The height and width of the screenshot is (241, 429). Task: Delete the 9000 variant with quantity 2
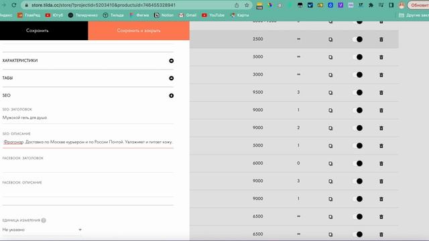coord(381,128)
